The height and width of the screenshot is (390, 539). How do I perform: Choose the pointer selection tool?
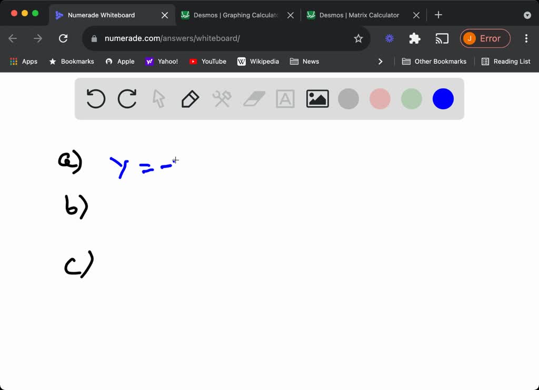point(158,98)
